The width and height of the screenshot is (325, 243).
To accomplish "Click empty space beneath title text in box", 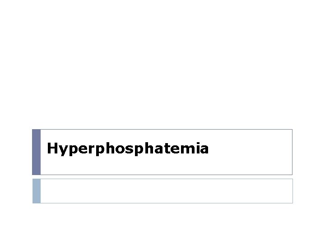I will pyautogui.click(x=128, y=165).
